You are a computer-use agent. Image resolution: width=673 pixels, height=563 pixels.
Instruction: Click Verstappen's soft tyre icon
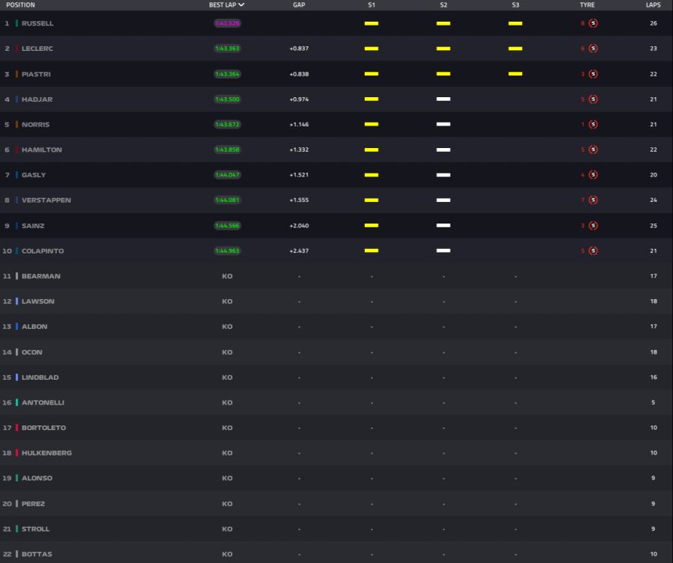pos(593,200)
